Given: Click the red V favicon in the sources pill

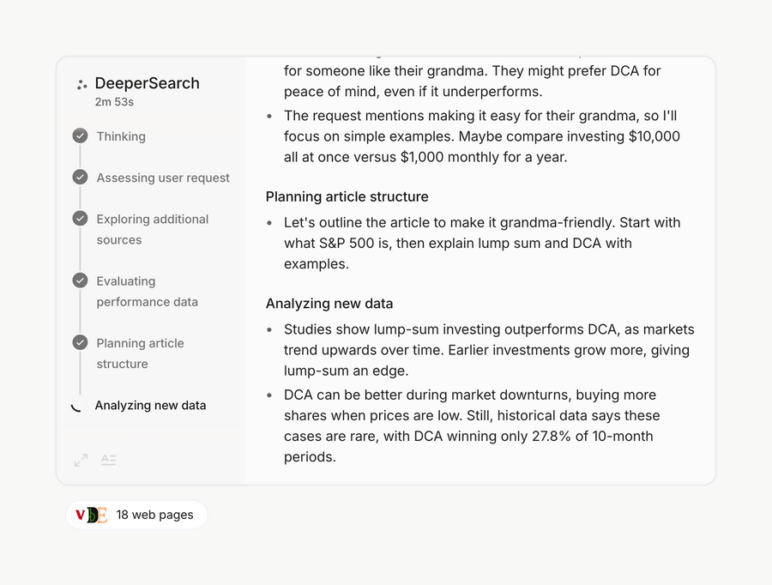Looking at the screenshot, I should tap(81, 515).
